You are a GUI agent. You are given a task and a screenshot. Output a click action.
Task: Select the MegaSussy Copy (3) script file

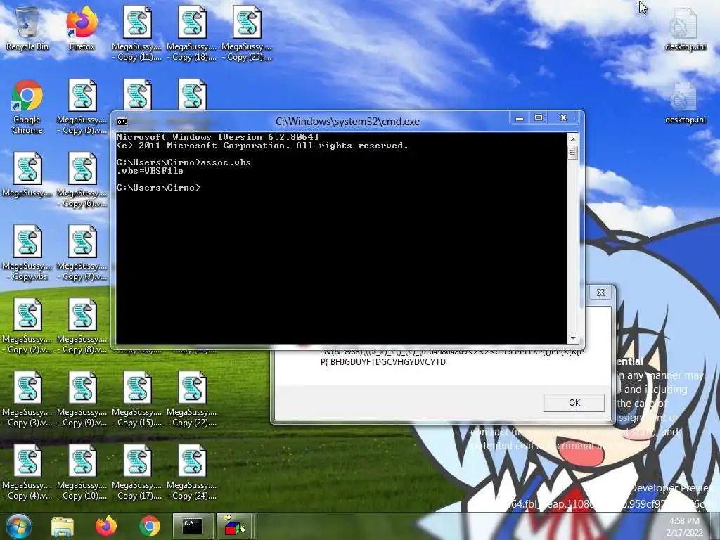[27, 399]
